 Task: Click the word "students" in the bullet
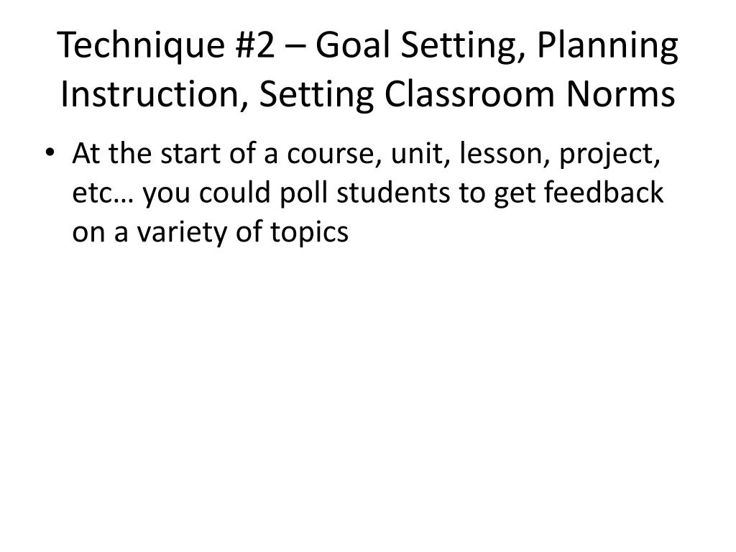click(x=393, y=193)
